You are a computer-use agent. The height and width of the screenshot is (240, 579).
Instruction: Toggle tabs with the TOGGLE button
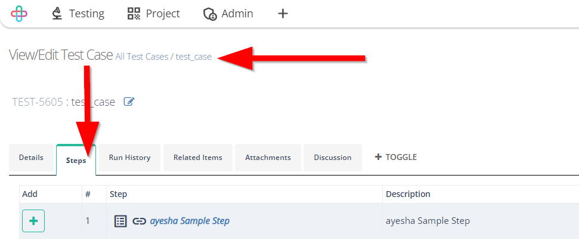click(x=396, y=157)
